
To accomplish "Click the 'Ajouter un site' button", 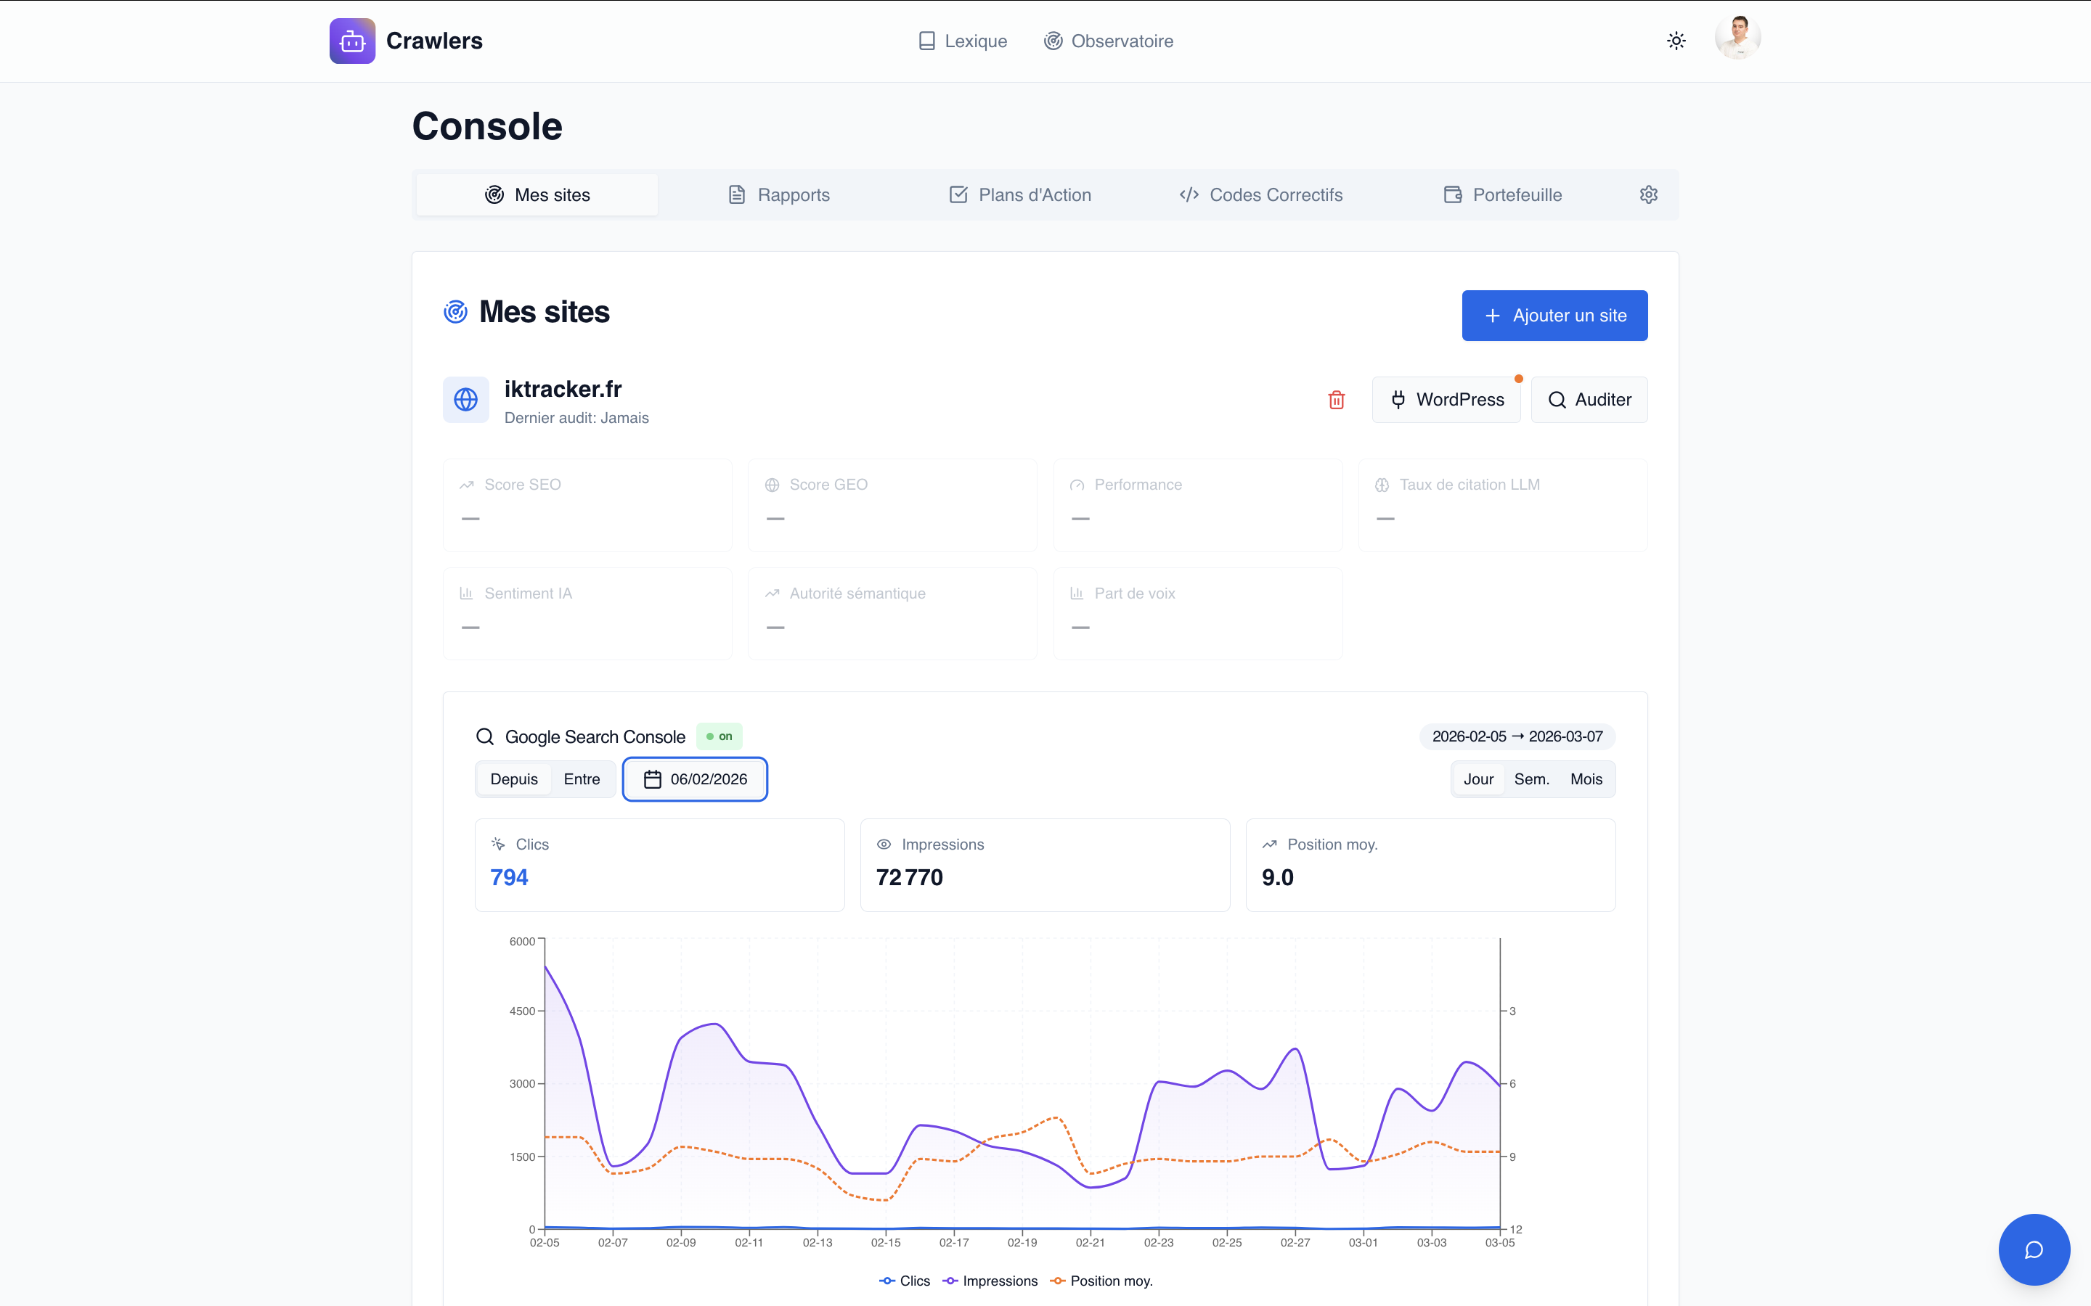I will click(1554, 316).
